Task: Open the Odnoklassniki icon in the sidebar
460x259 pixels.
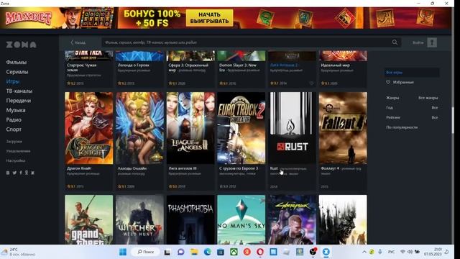Action: tap(27, 173)
